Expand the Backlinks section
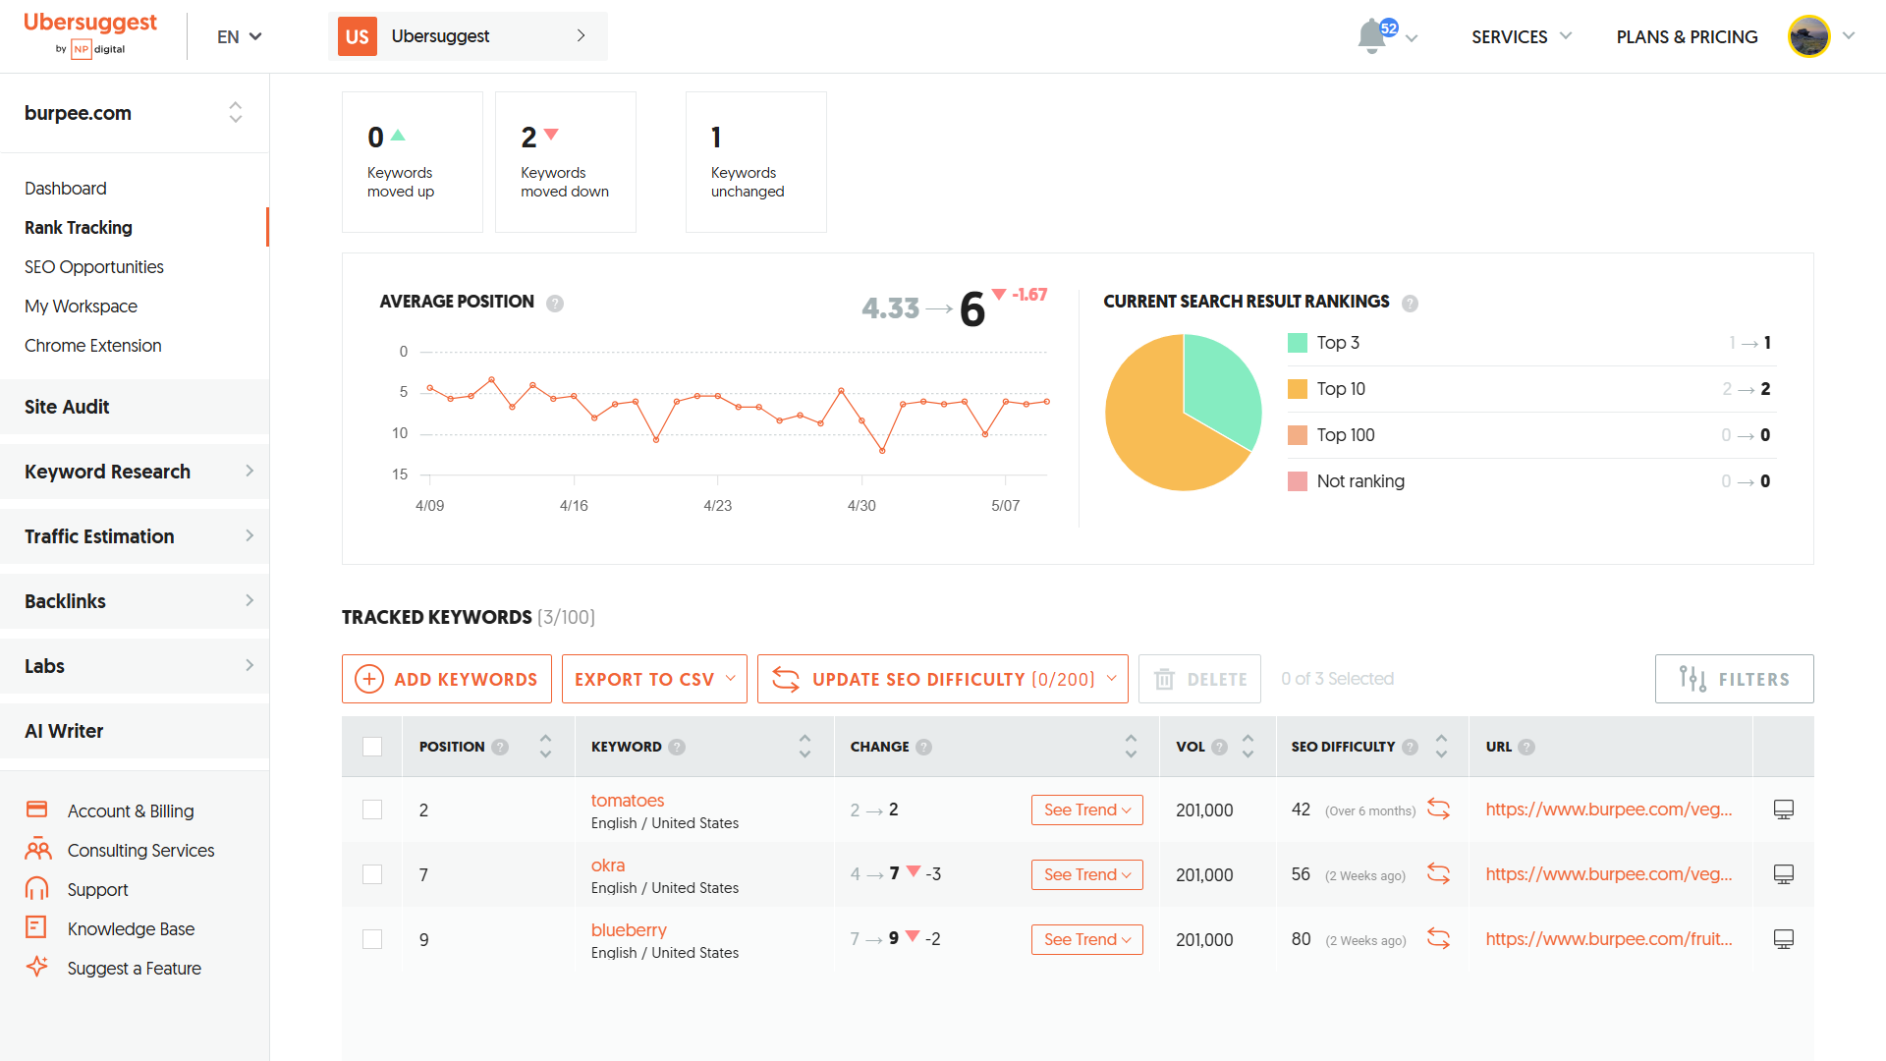The height and width of the screenshot is (1061, 1886). (x=135, y=601)
